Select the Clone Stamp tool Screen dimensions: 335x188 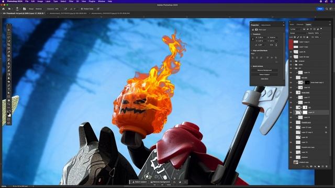(8, 63)
